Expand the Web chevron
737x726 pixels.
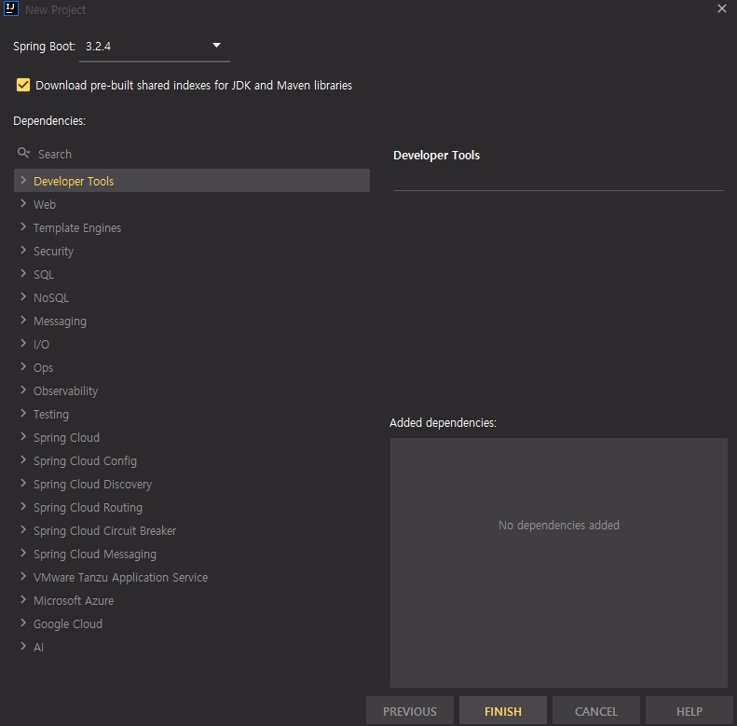(23, 203)
